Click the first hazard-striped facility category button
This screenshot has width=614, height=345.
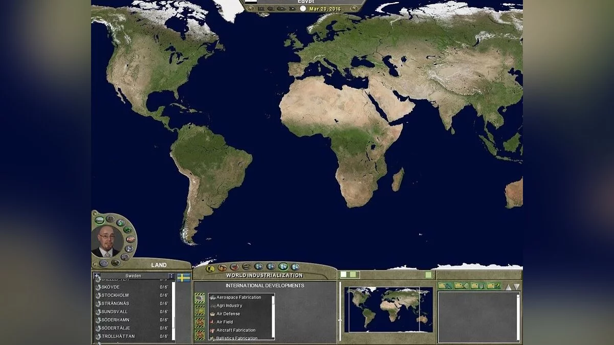(200, 298)
